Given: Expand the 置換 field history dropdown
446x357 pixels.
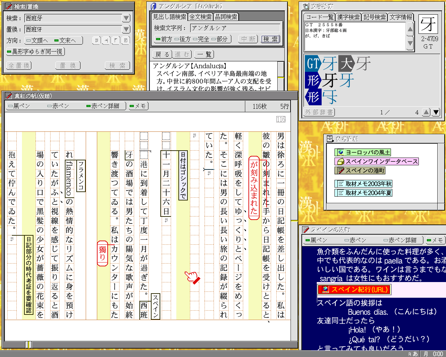Looking at the screenshot, I should point(126,29).
